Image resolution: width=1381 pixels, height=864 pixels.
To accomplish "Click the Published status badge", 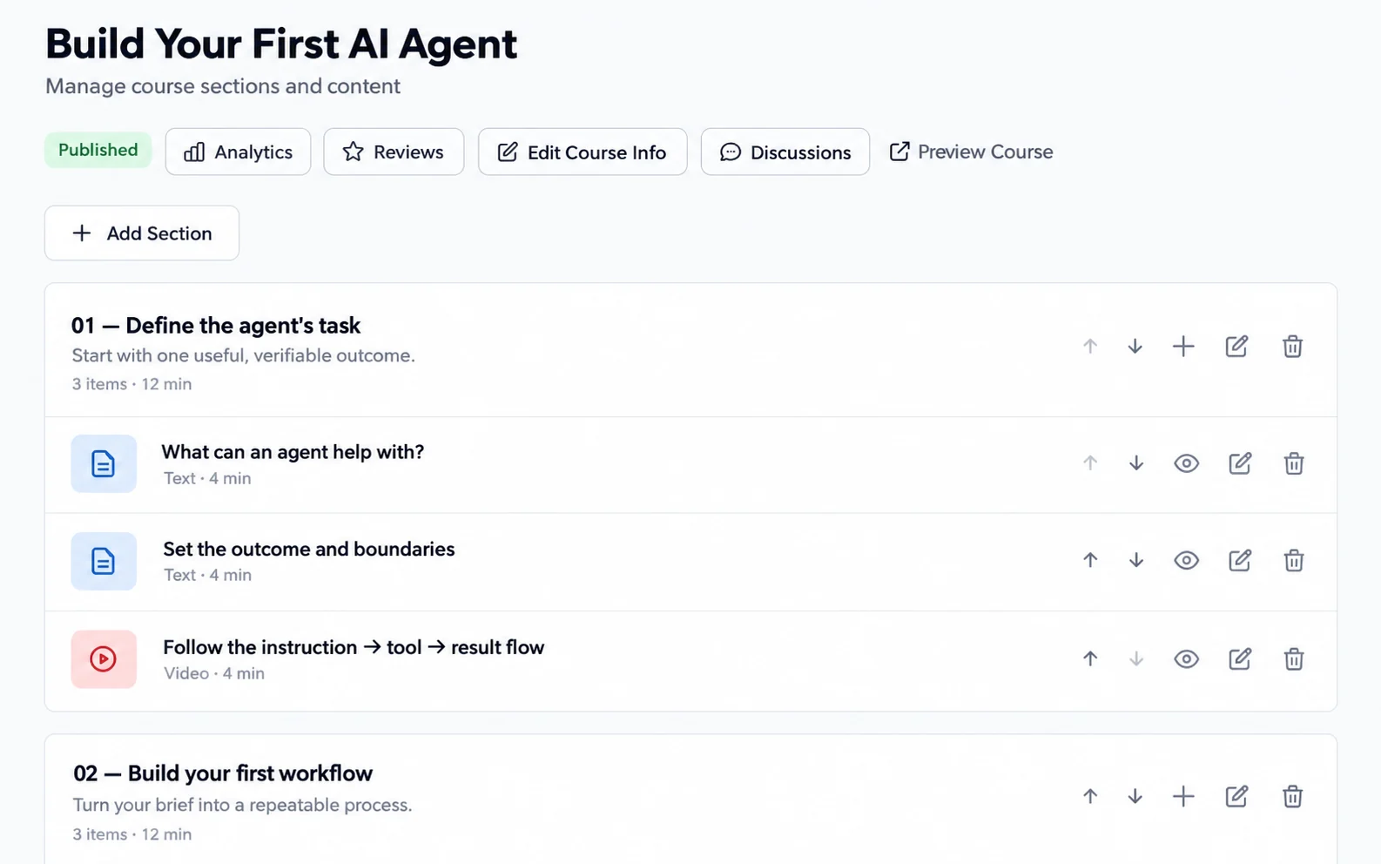I will tap(98, 150).
